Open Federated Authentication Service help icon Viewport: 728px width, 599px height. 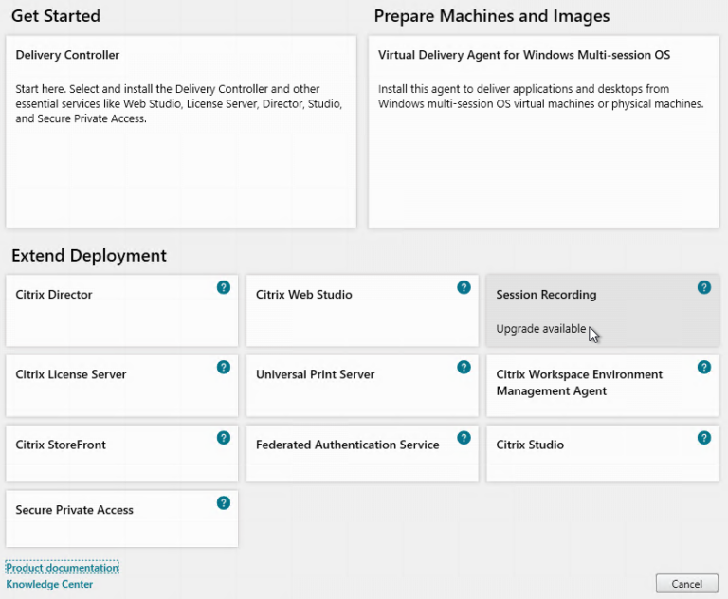[464, 437]
